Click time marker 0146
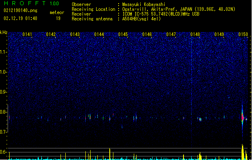252x160 pixels. 147,34
